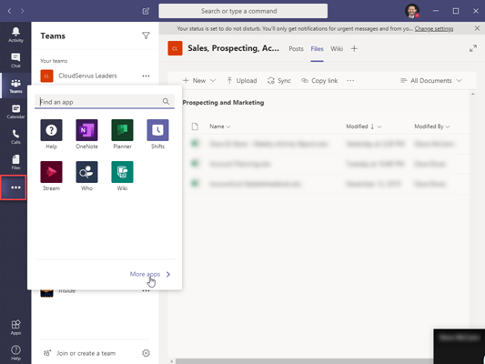
Task: Expand the tab with the expand arrows icon
Action: (x=473, y=48)
